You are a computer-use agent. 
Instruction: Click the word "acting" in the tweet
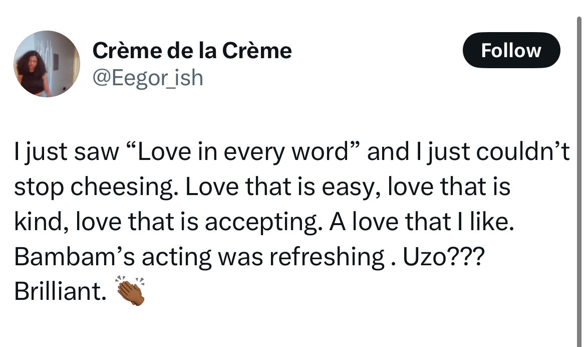(x=176, y=257)
